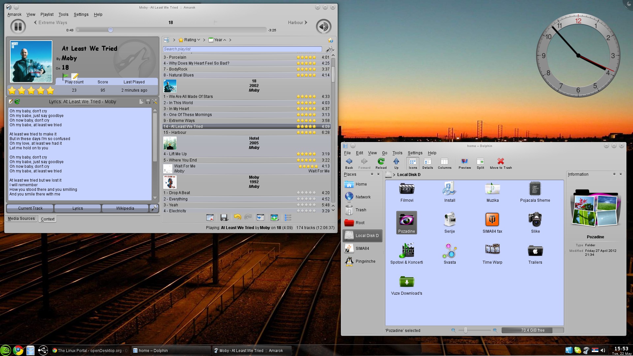
Task: Open the Amarok Playlist menu
Action: pyautogui.click(x=47, y=15)
